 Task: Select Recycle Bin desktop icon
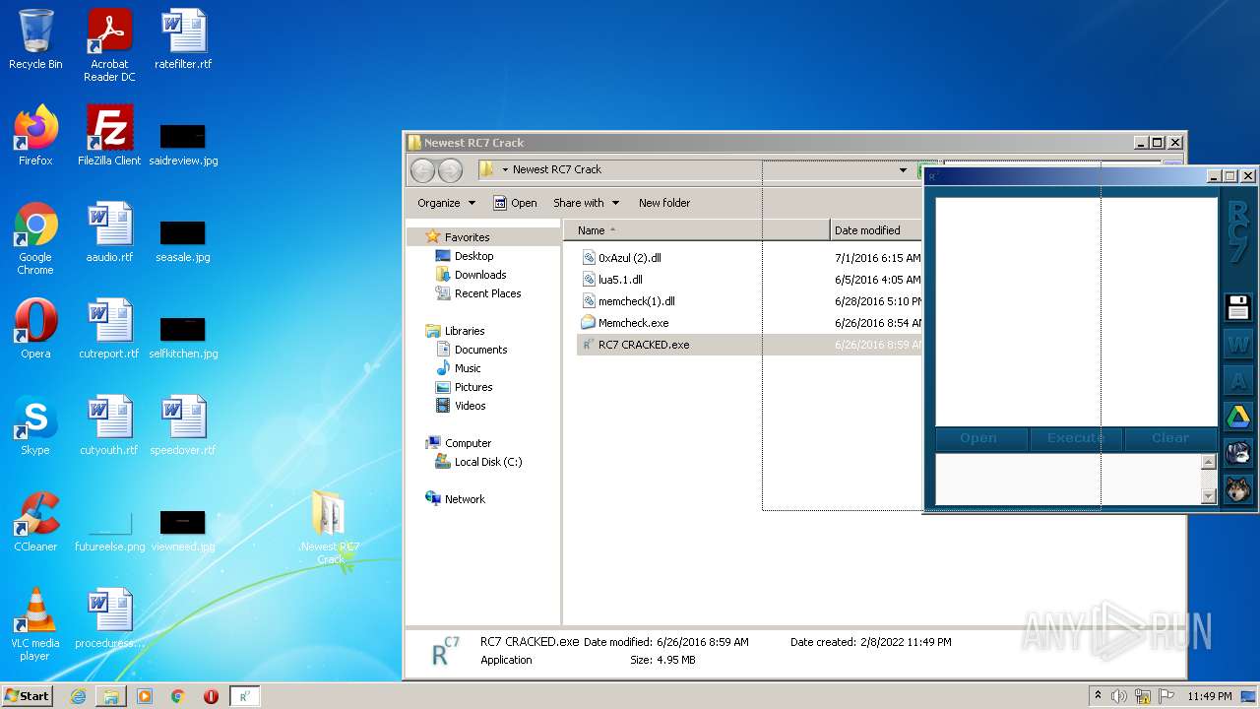pyautogui.click(x=35, y=39)
